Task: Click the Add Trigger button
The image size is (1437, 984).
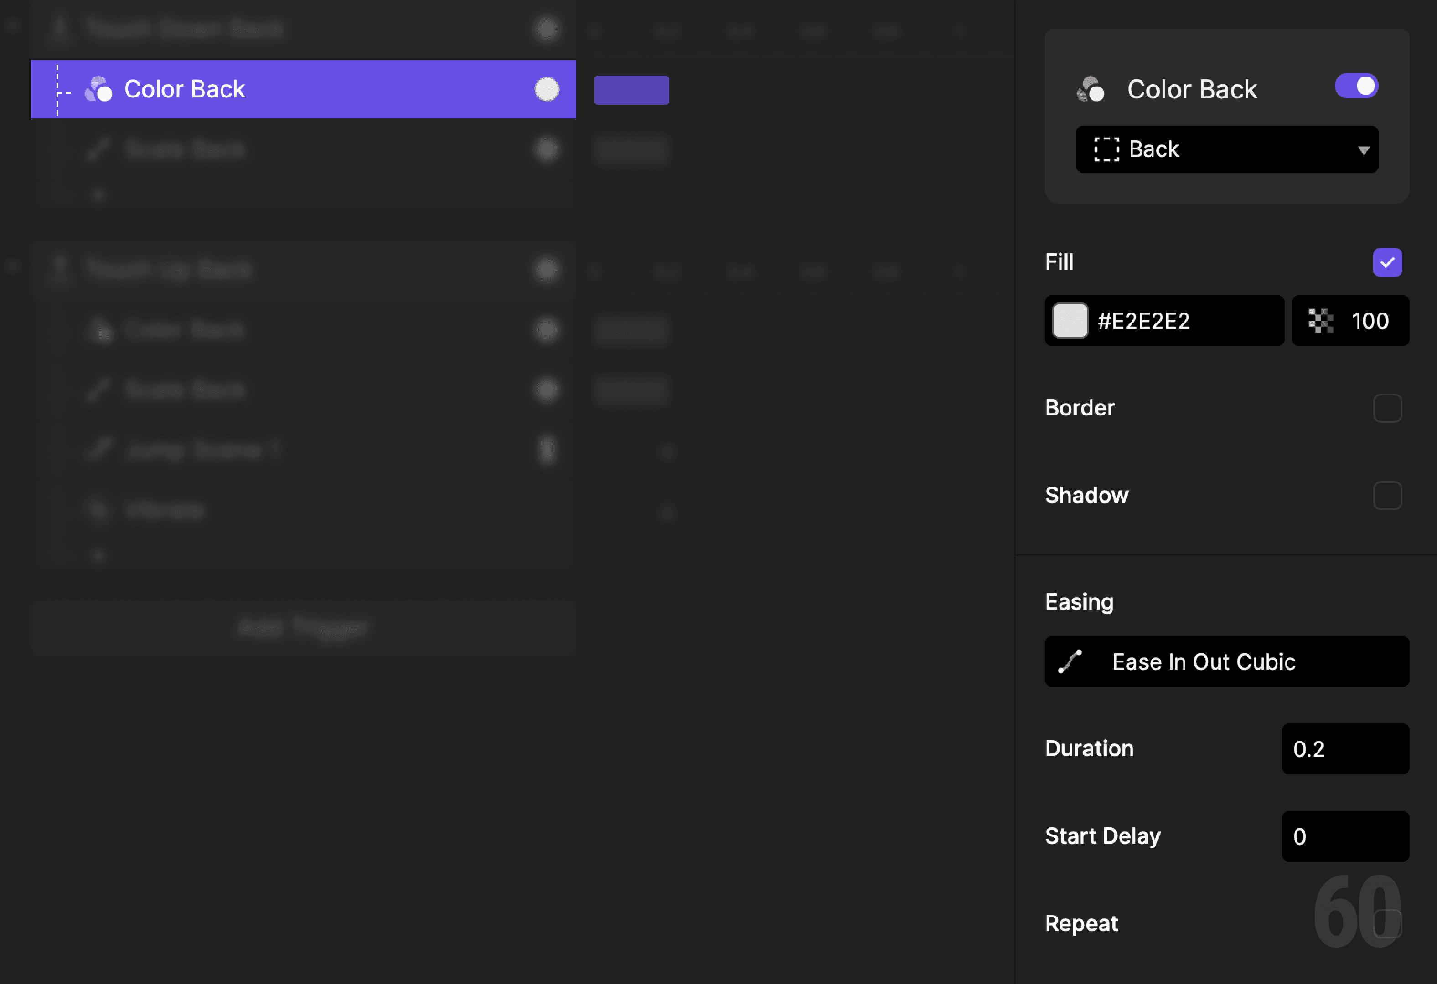Action: (x=303, y=627)
